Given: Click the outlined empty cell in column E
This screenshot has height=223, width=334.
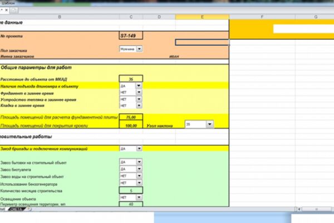Looking at the screenshot, I should click(202, 42).
